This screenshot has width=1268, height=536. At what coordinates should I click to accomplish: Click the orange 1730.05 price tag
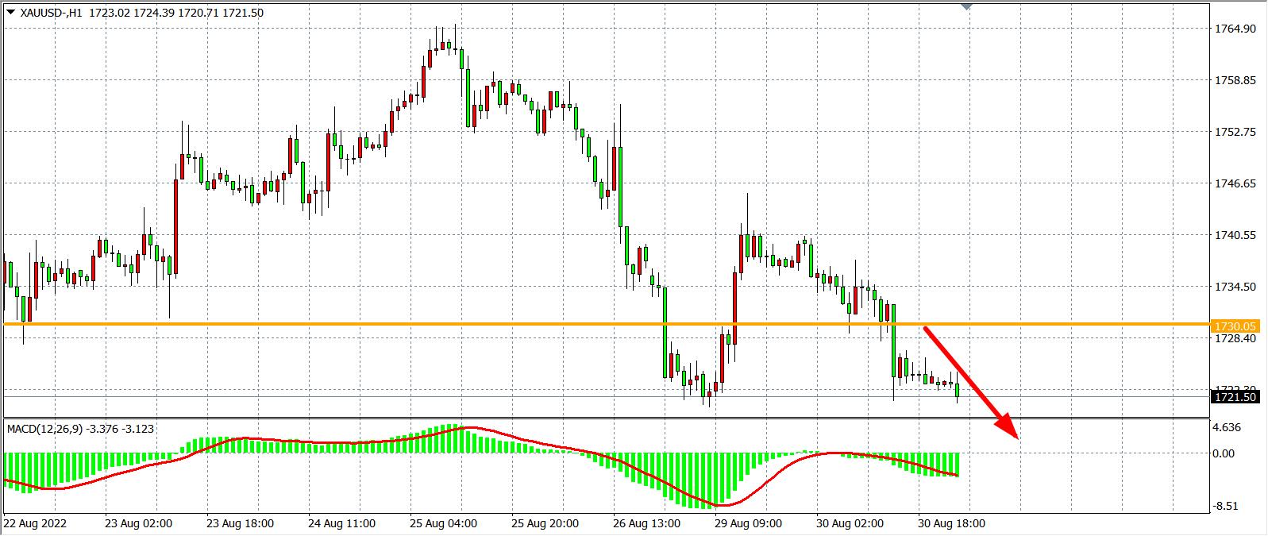1235,326
